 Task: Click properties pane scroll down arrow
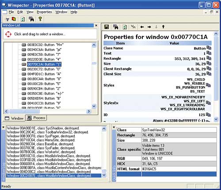click(x=216, y=119)
